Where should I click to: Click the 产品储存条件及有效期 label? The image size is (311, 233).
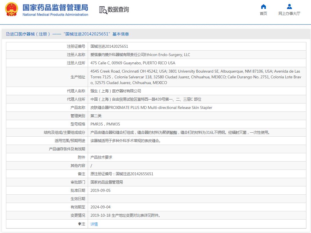click(x=67, y=149)
